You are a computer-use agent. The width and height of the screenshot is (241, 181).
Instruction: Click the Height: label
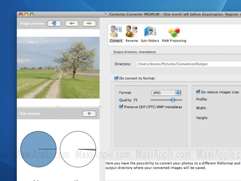[202, 118]
